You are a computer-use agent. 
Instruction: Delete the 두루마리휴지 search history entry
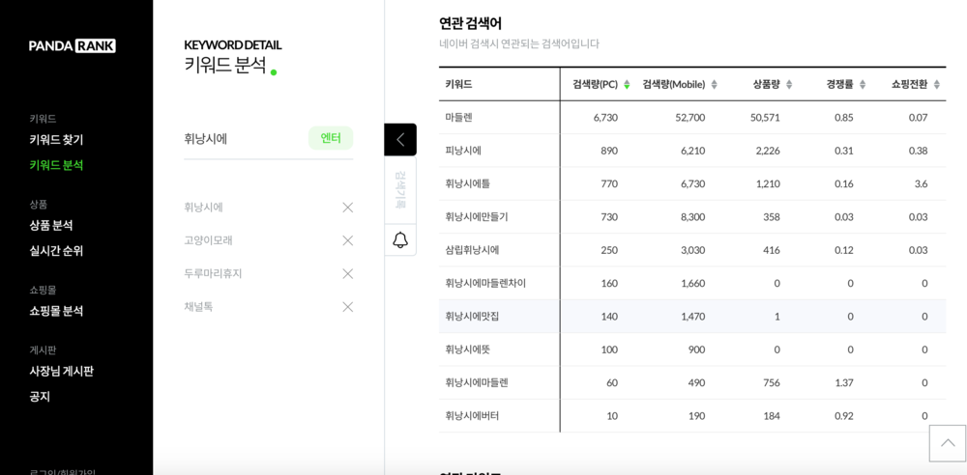pyautogui.click(x=348, y=274)
